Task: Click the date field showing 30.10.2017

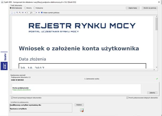Action: coord(82,66)
